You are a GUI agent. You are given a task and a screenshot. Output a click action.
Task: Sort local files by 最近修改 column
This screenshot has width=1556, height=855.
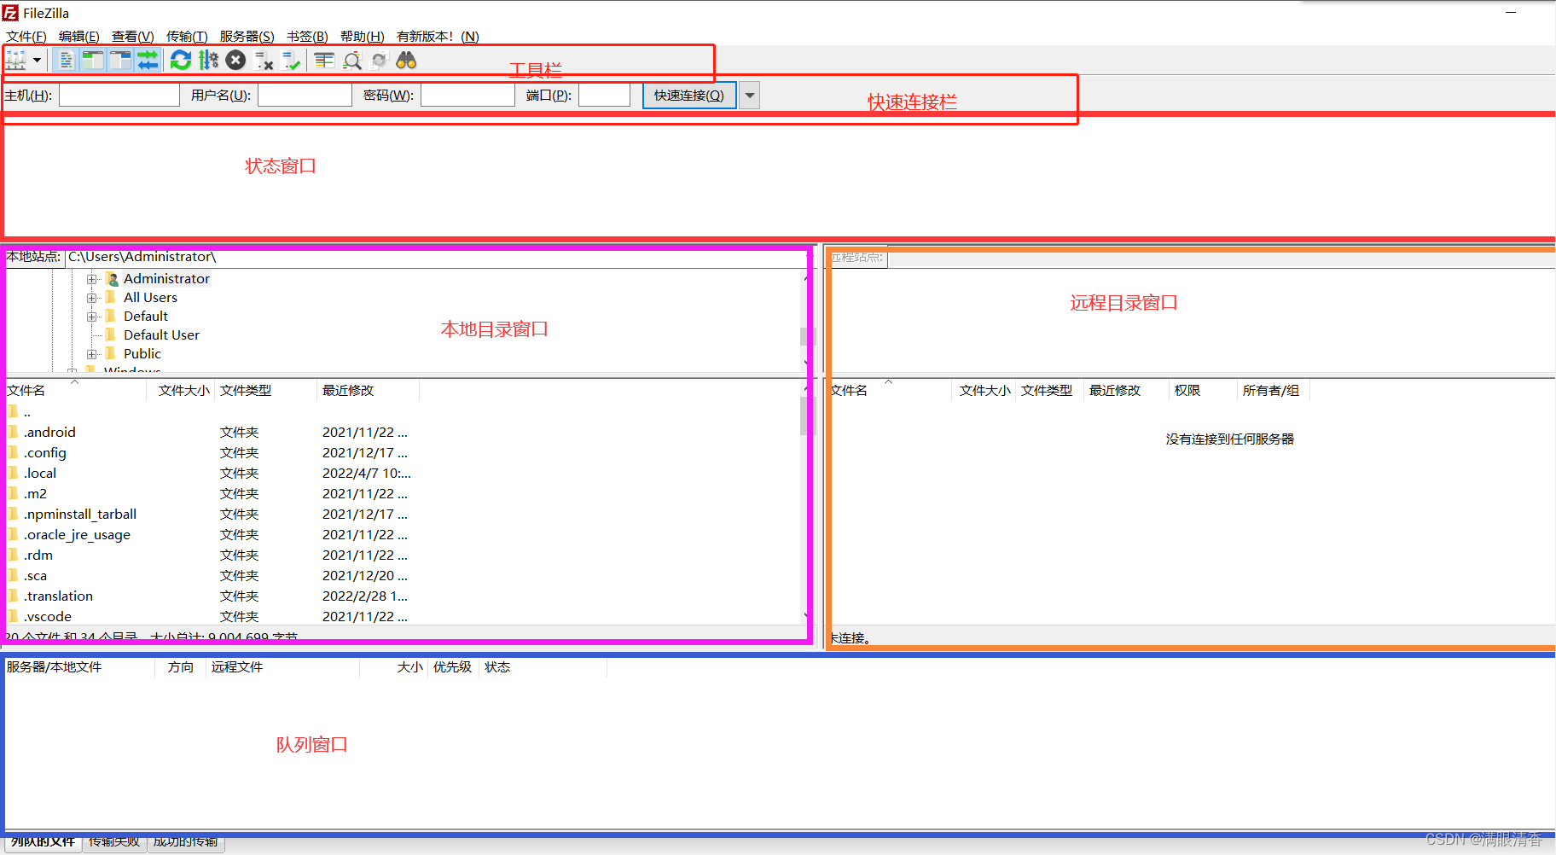[368, 391]
